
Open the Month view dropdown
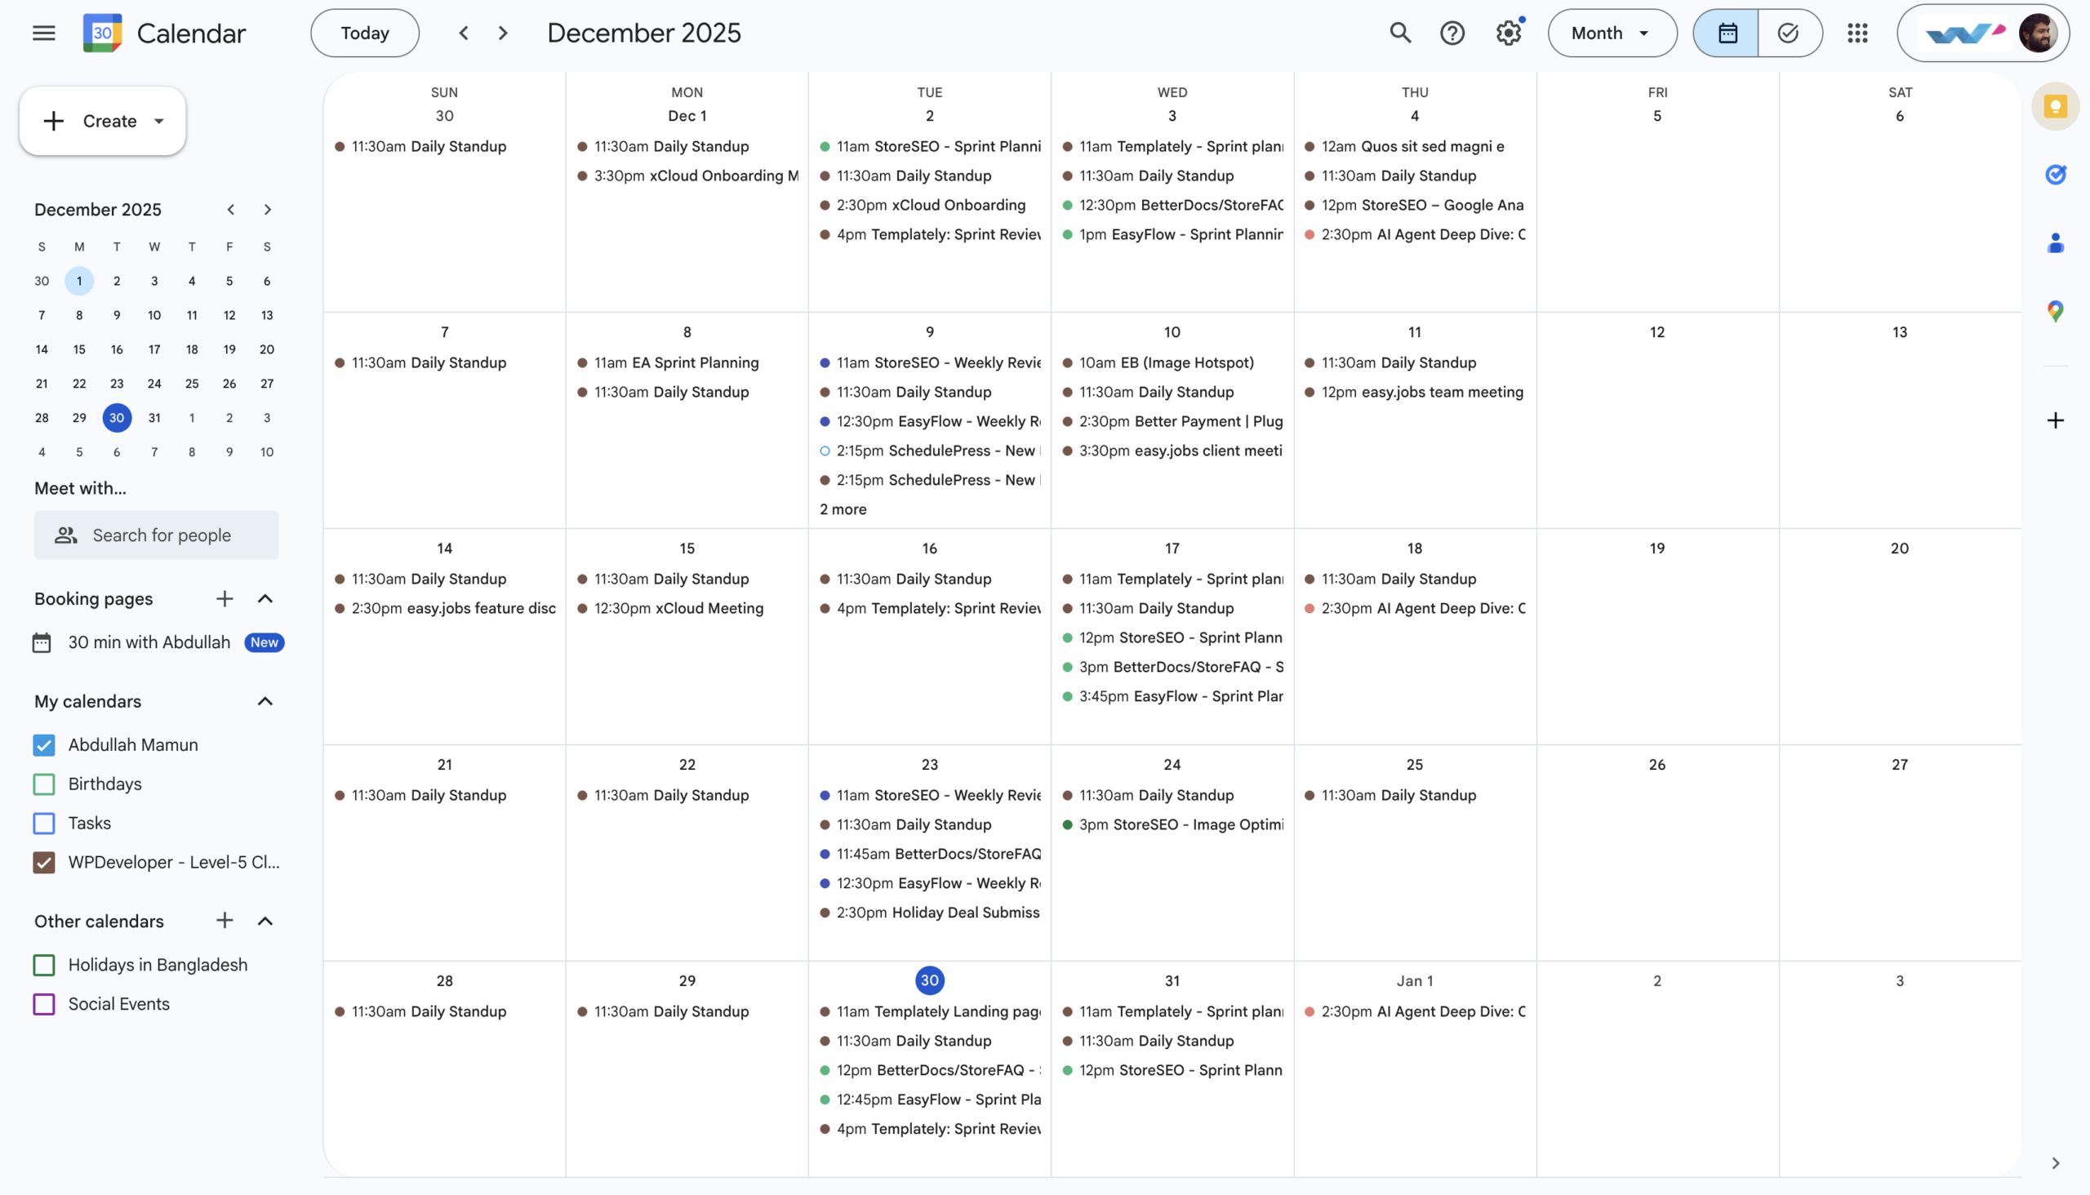[1611, 33]
